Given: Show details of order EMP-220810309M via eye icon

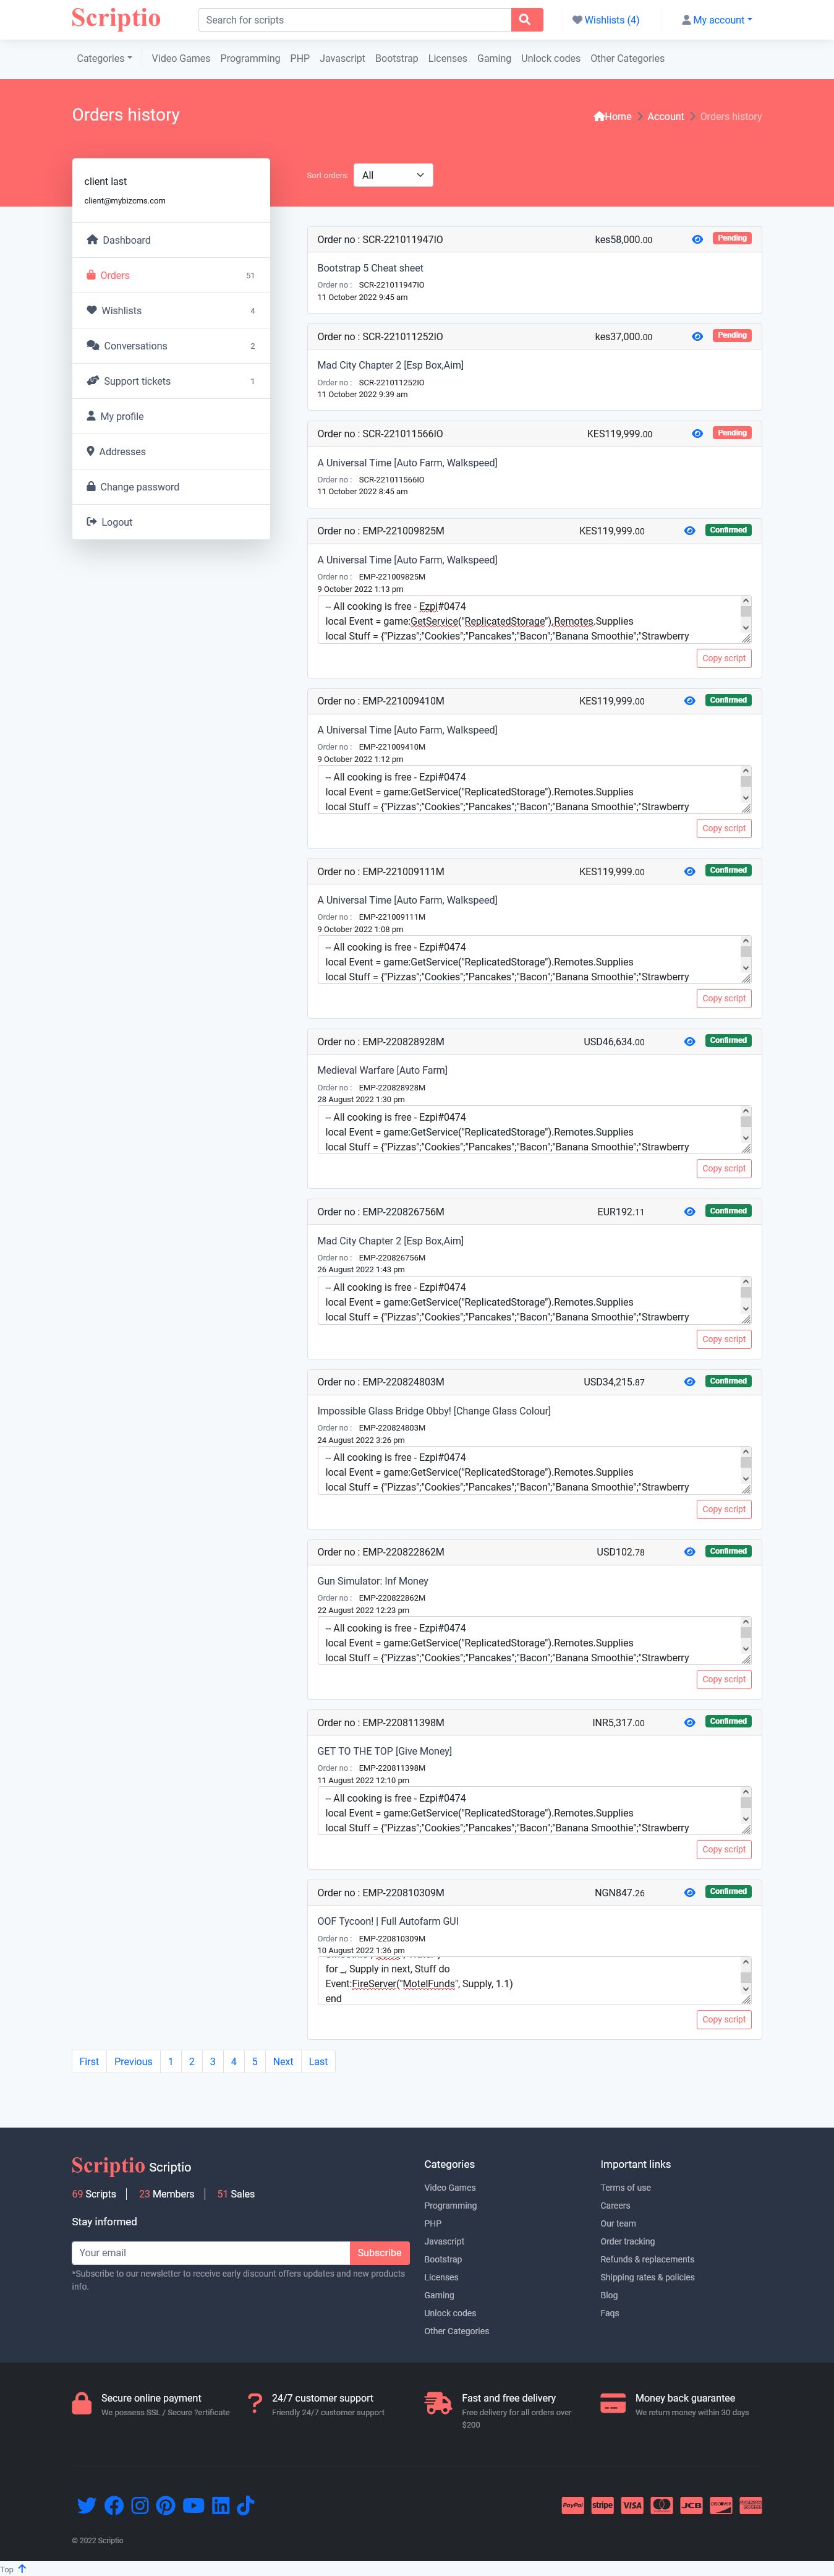Looking at the screenshot, I should (x=689, y=1892).
